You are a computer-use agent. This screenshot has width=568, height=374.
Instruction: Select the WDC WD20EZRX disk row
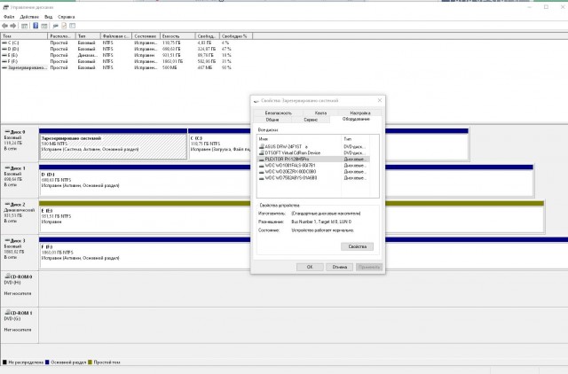(x=313, y=171)
